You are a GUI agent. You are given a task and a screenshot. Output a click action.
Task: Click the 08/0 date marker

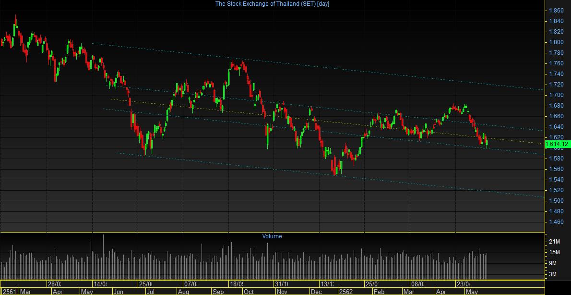[x=417, y=283]
